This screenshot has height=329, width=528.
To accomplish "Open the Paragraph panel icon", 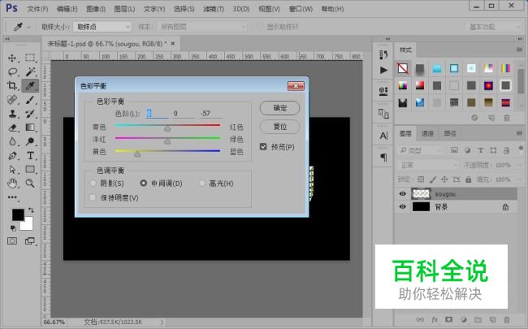I will 383,158.
